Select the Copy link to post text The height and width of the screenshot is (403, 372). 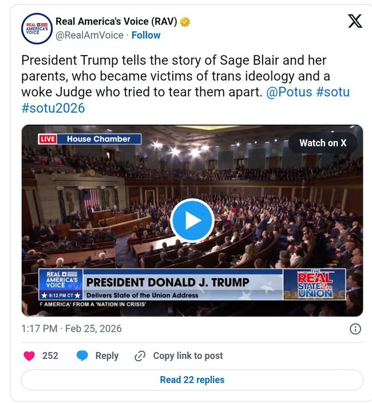click(188, 355)
